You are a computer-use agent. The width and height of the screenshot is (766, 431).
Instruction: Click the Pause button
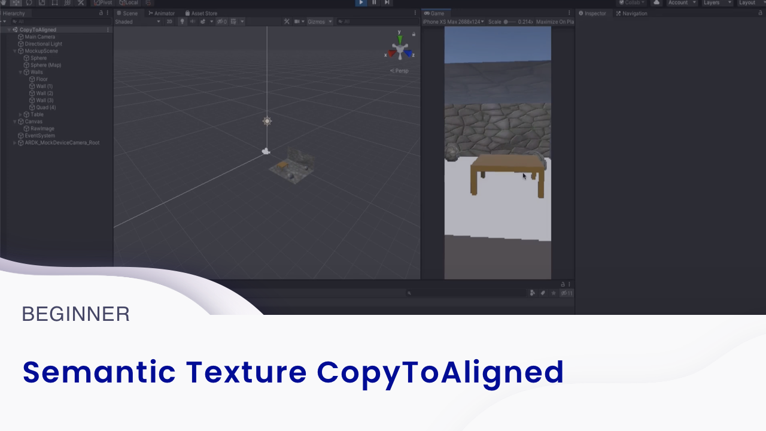pyautogui.click(x=374, y=2)
